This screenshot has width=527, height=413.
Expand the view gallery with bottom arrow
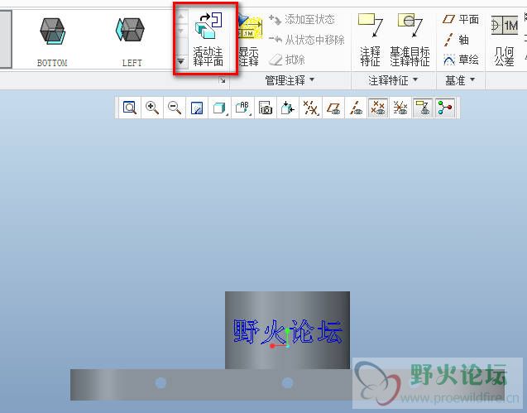[181, 62]
